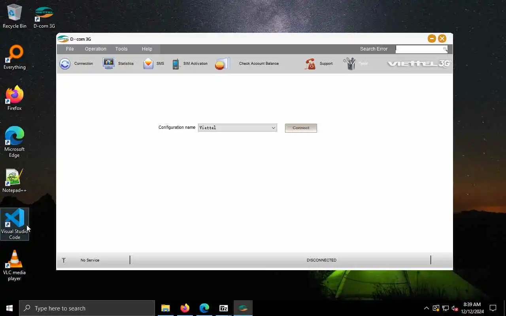The height and width of the screenshot is (316, 506).
Task: Open 7-Zip from the taskbar
Action: point(223,308)
